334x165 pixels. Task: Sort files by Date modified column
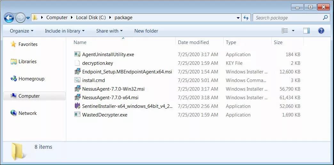click(193, 42)
